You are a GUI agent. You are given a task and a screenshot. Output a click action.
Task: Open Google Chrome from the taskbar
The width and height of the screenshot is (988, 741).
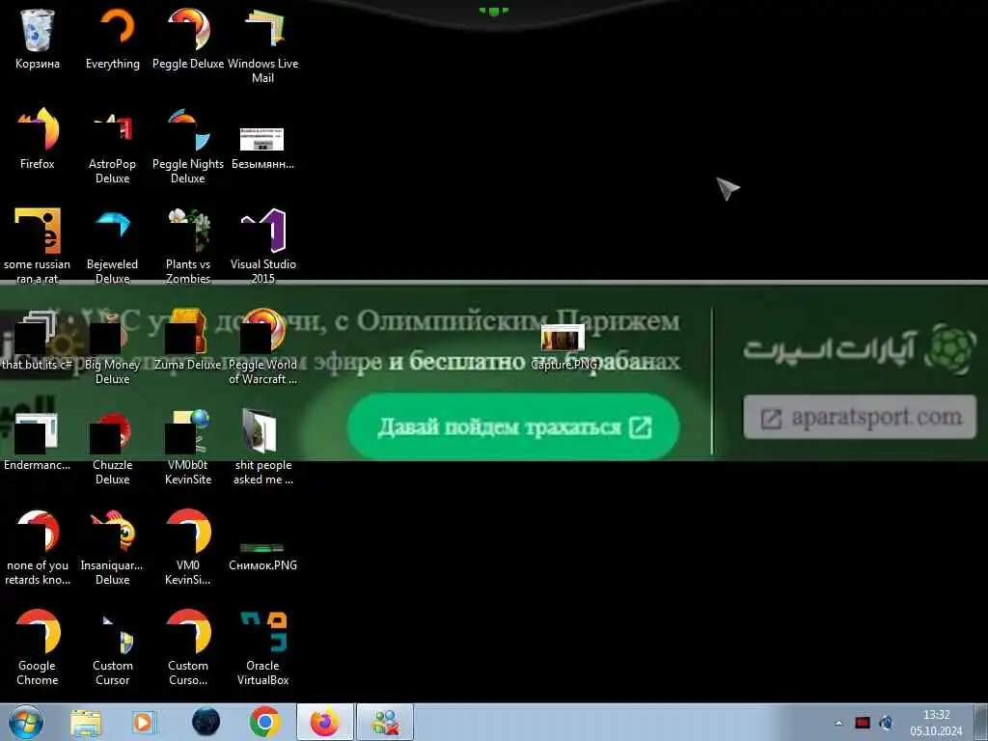click(264, 723)
